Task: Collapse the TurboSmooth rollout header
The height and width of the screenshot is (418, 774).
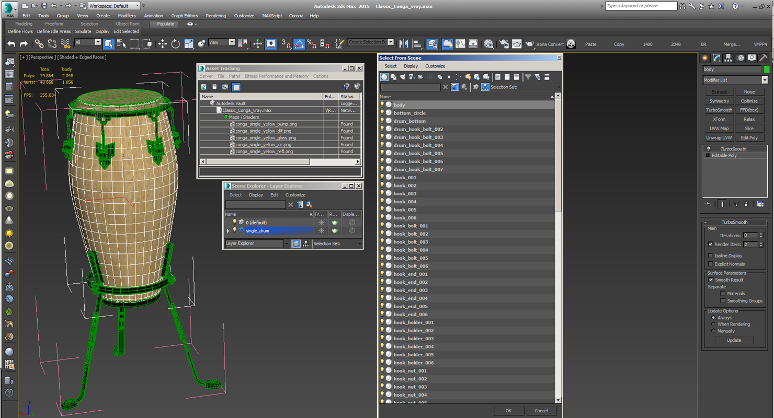Action: pos(735,222)
